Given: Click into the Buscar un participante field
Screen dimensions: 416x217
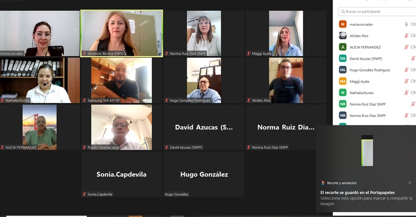Looking at the screenshot, I should tap(377, 12).
